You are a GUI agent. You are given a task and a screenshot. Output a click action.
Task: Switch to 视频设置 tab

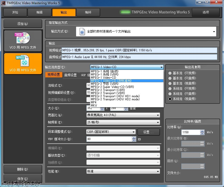click(54, 75)
